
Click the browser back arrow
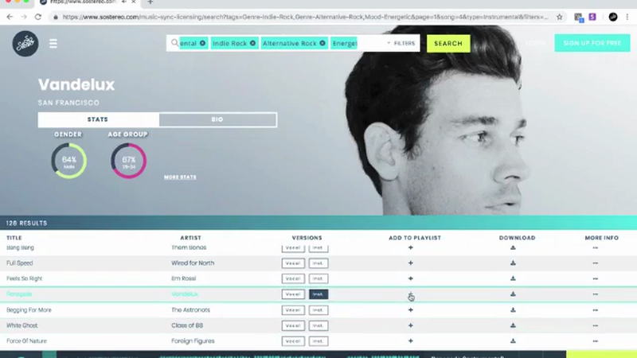point(10,17)
